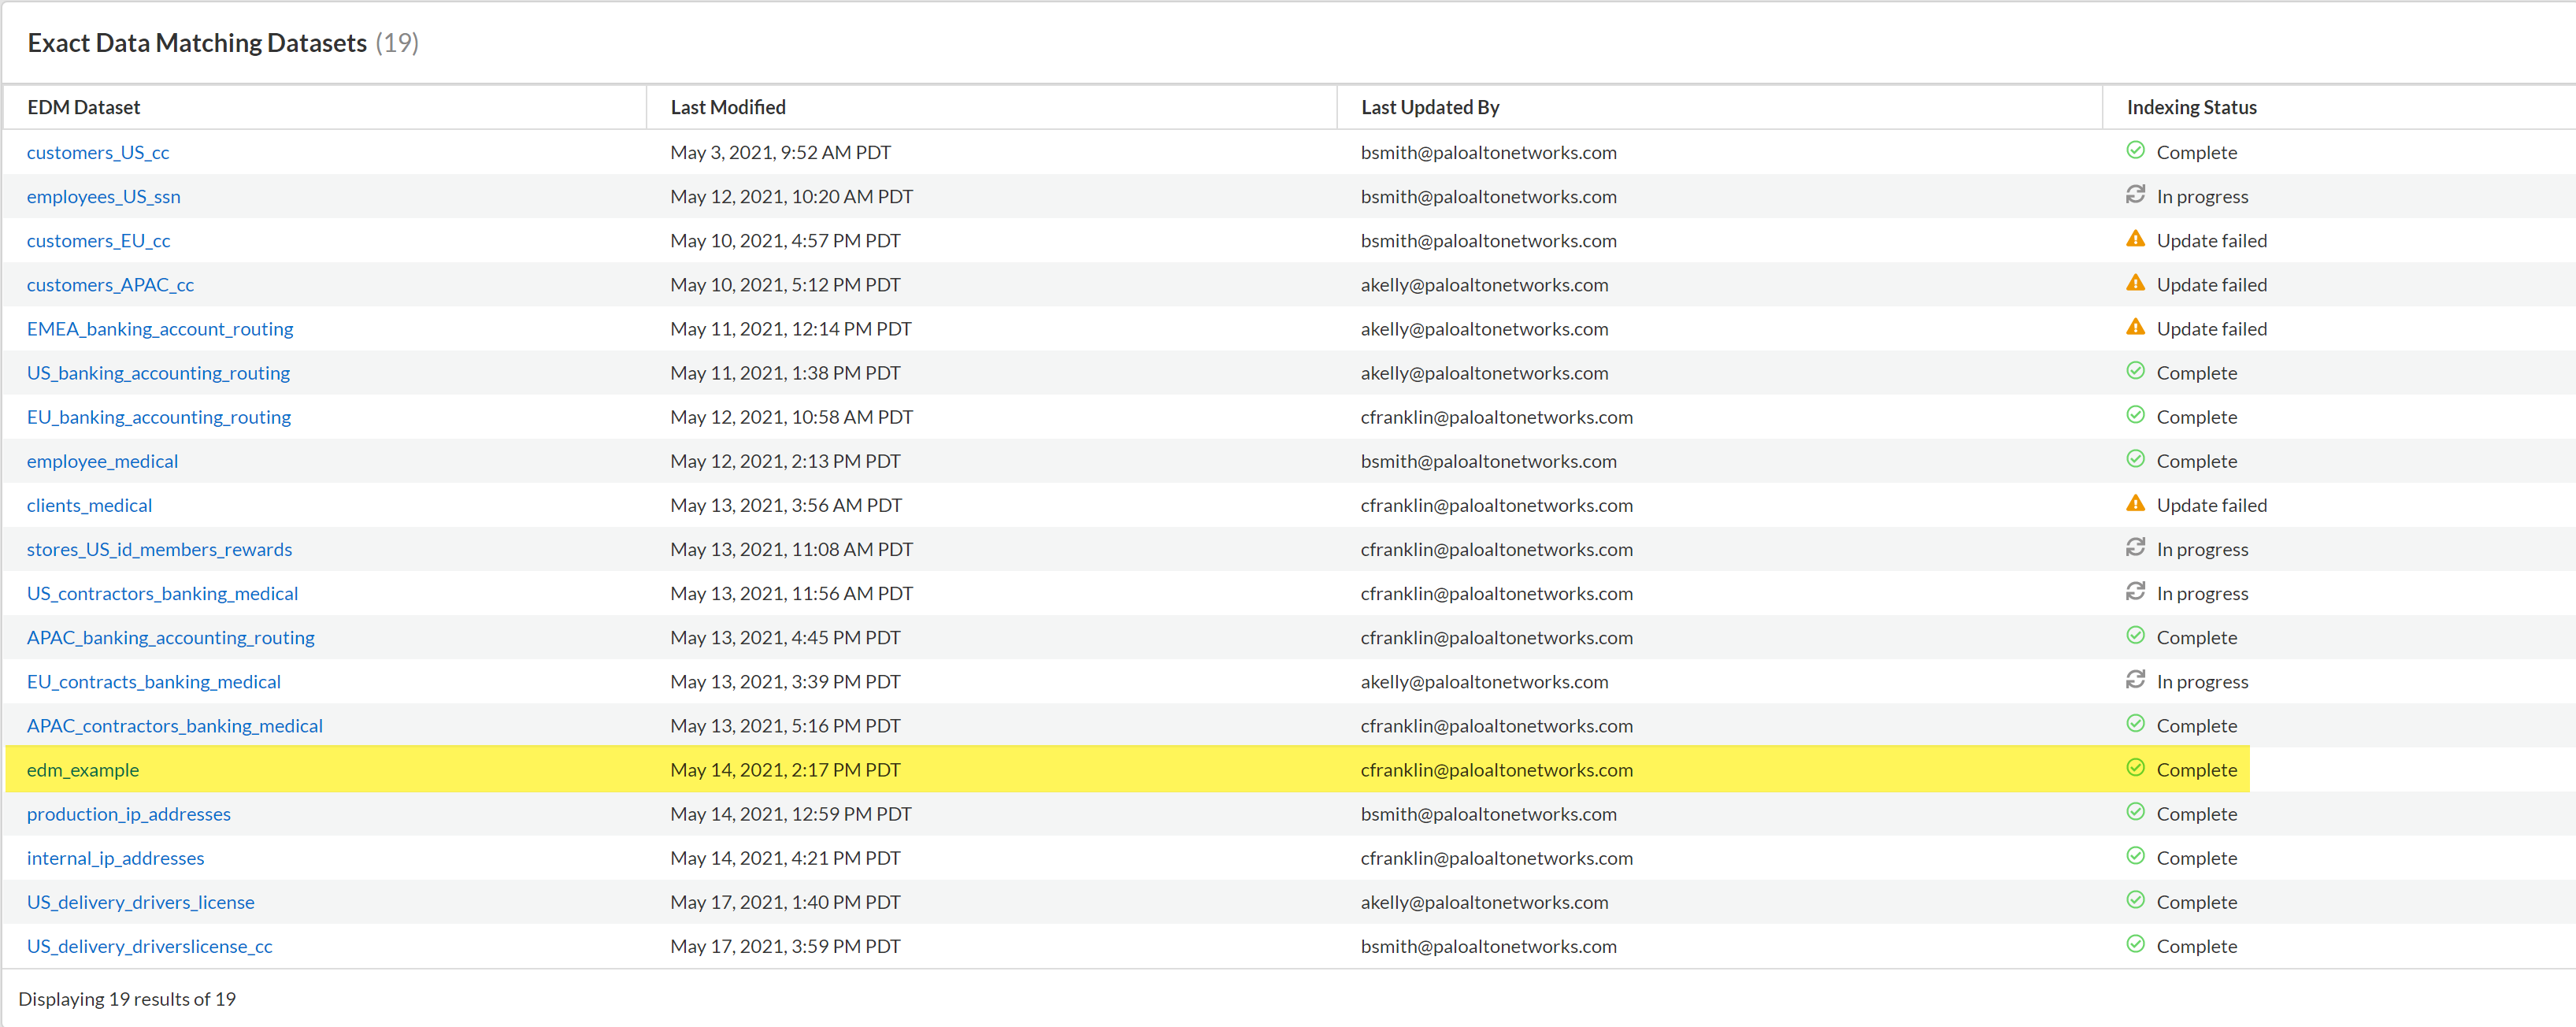Open the APAC_banking_accounting_routing dataset

coord(170,638)
